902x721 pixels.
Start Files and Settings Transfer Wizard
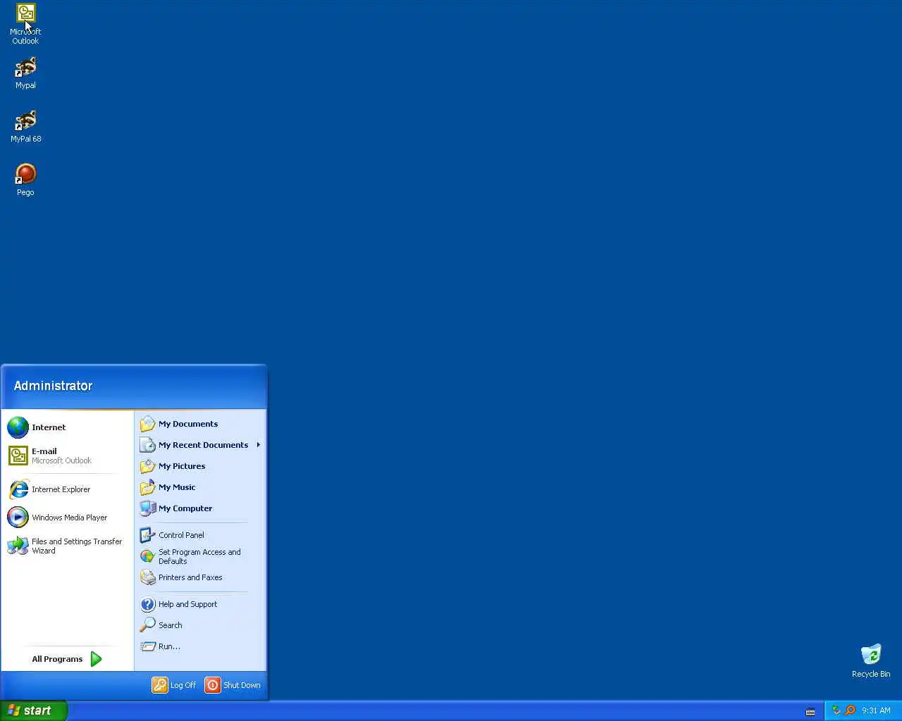point(68,546)
